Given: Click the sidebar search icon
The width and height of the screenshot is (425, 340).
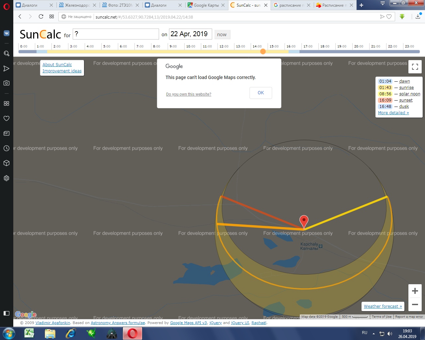Looking at the screenshot, I should [6, 53].
